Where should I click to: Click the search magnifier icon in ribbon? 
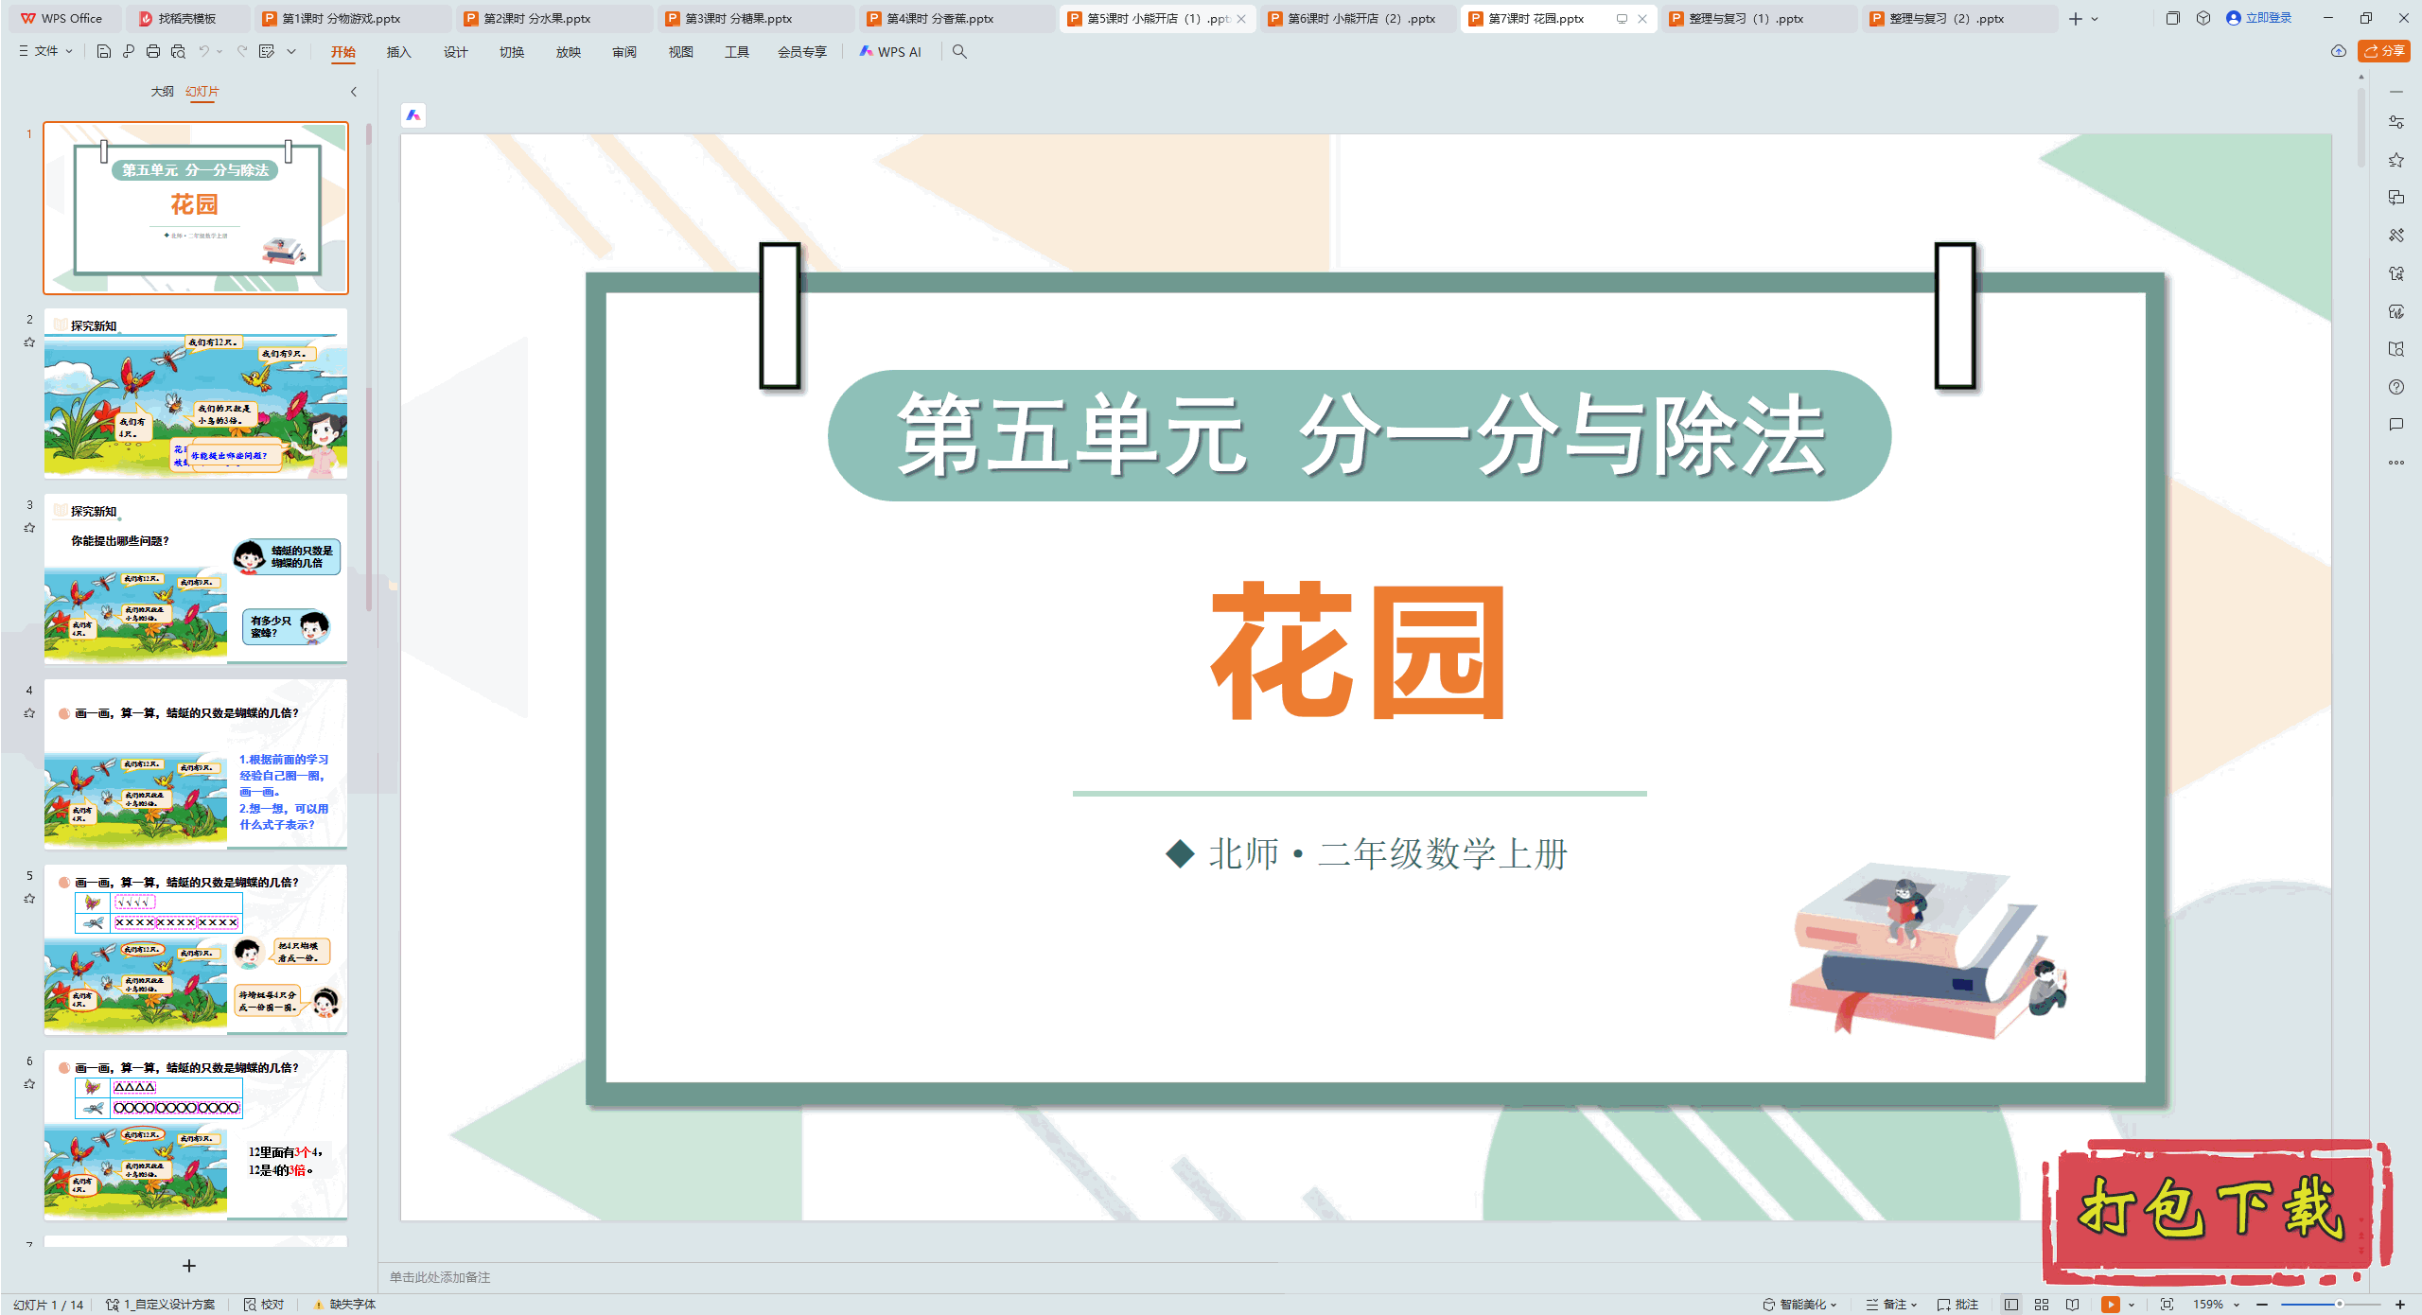[959, 52]
